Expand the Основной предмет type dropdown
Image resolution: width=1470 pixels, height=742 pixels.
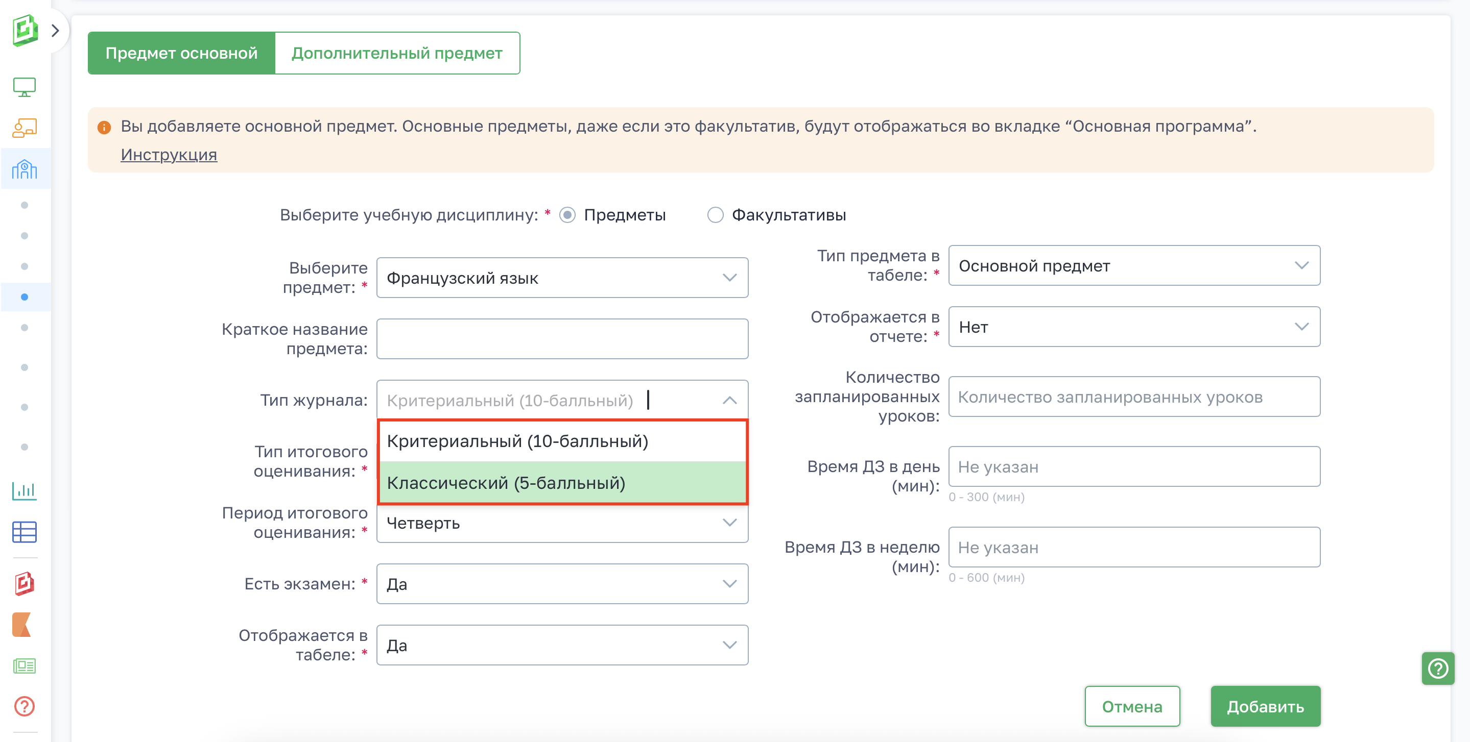[x=1133, y=266]
